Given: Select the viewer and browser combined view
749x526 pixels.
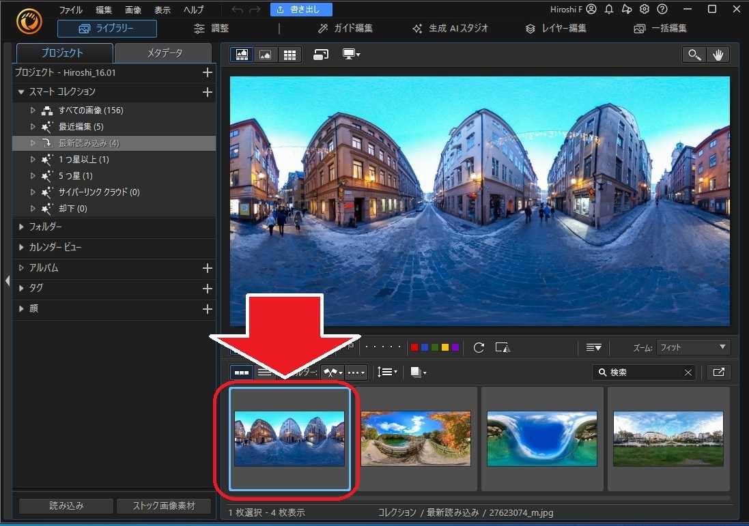Looking at the screenshot, I should click(242, 55).
